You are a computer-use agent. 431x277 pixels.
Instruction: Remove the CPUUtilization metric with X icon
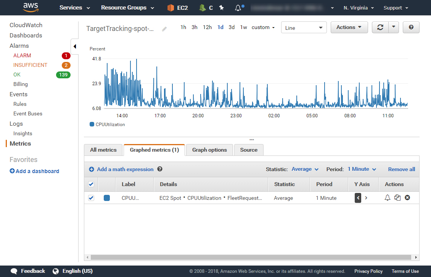[407, 198]
